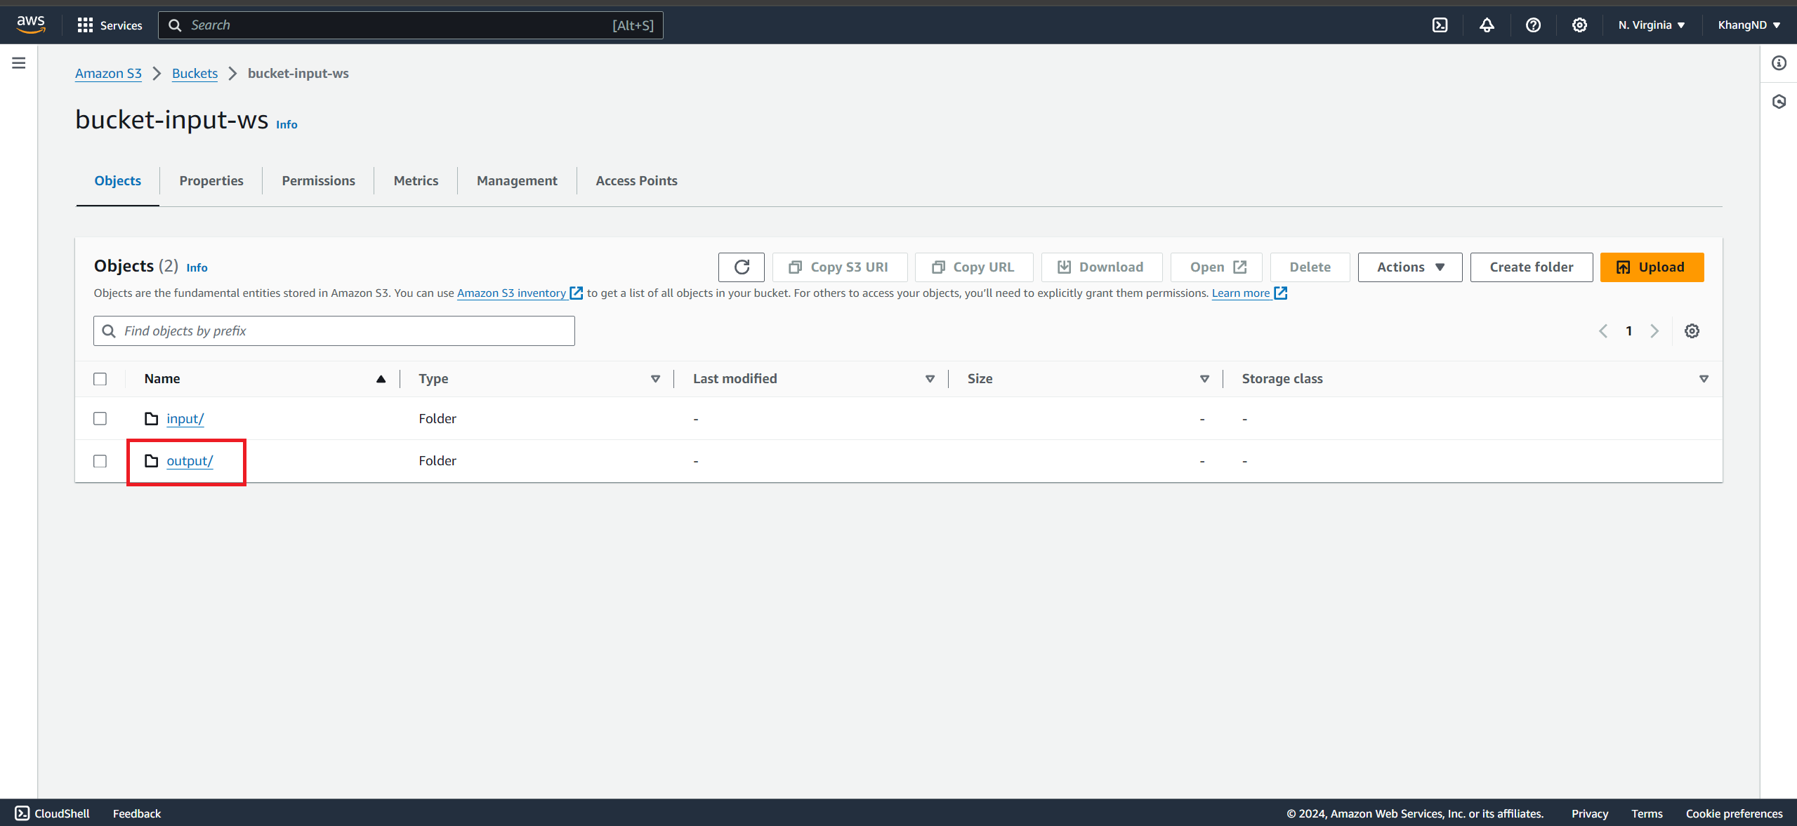1797x826 pixels.
Task: Click Create folder button
Action: click(1532, 267)
